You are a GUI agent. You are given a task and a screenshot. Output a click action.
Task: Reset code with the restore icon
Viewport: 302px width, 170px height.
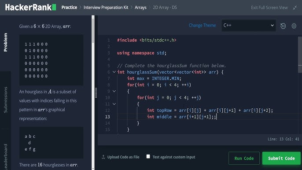click(283, 26)
